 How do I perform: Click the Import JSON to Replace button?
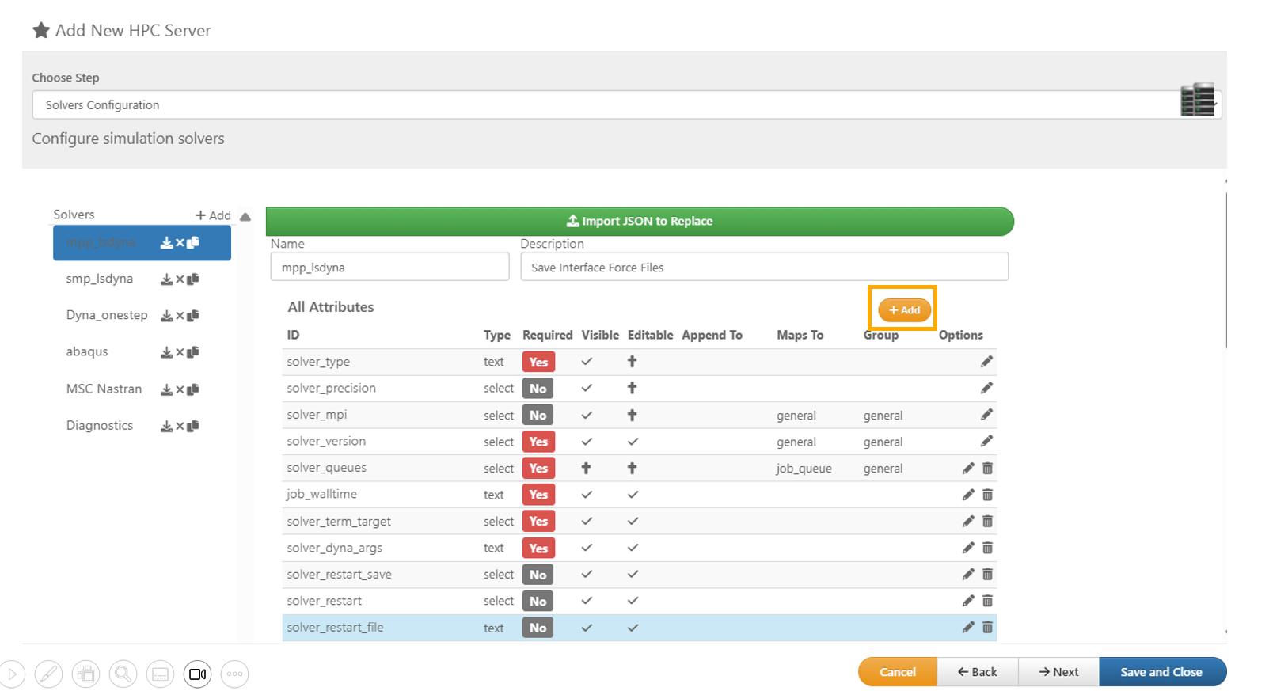click(640, 222)
